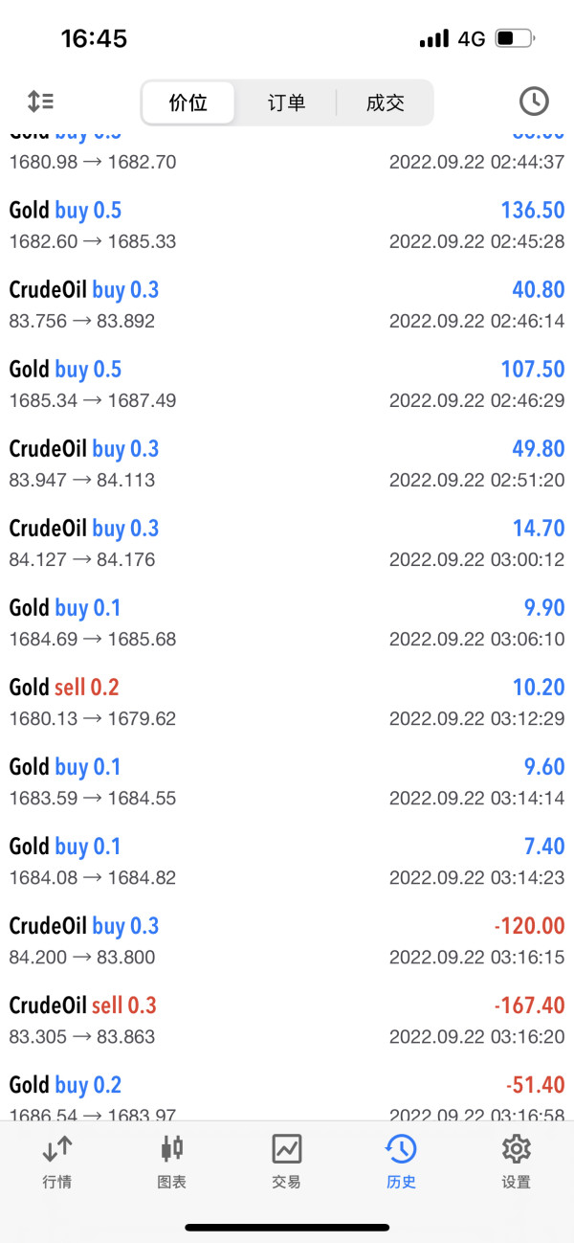Open the 设置 gear icon
The height and width of the screenshot is (1243, 574).
[x=516, y=1148]
